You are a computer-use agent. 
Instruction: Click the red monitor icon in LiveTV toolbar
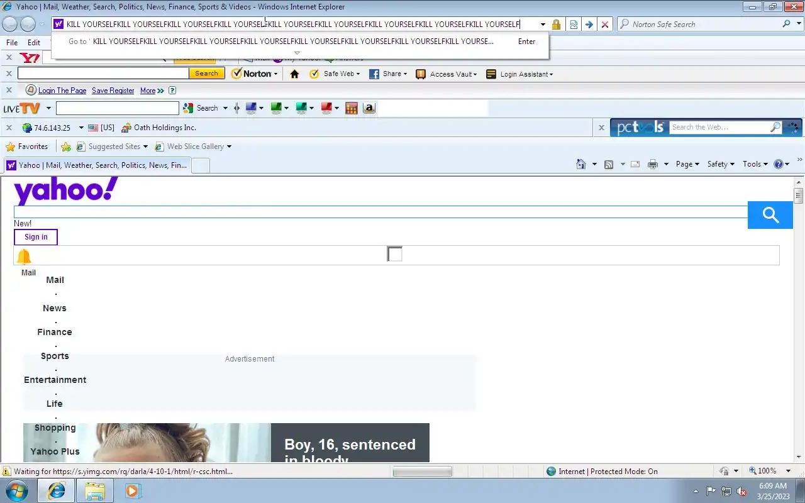point(326,108)
